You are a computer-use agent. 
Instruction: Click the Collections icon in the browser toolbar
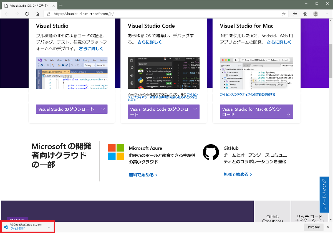click(305, 14)
